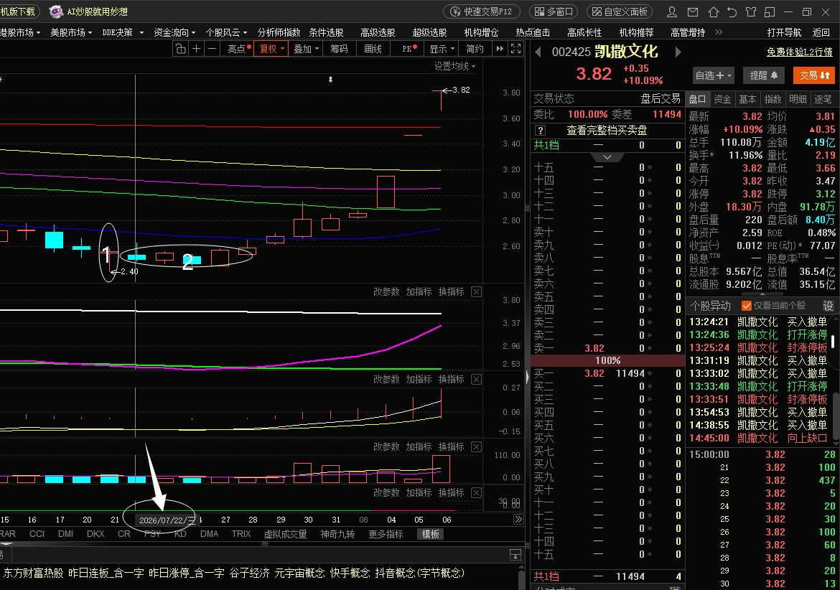Click the bottom panel collapse icon
The image size is (840, 590).
pyautogui.click(x=515, y=556)
